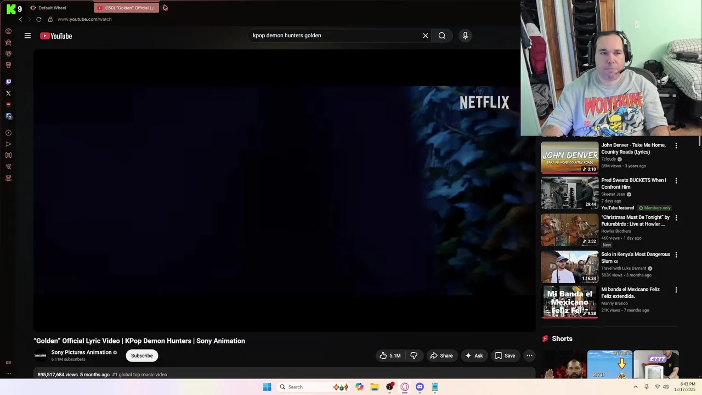Image resolution: width=702 pixels, height=395 pixels.
Task: Open File Explorer from the taskbar
Action: click(374, 387)
